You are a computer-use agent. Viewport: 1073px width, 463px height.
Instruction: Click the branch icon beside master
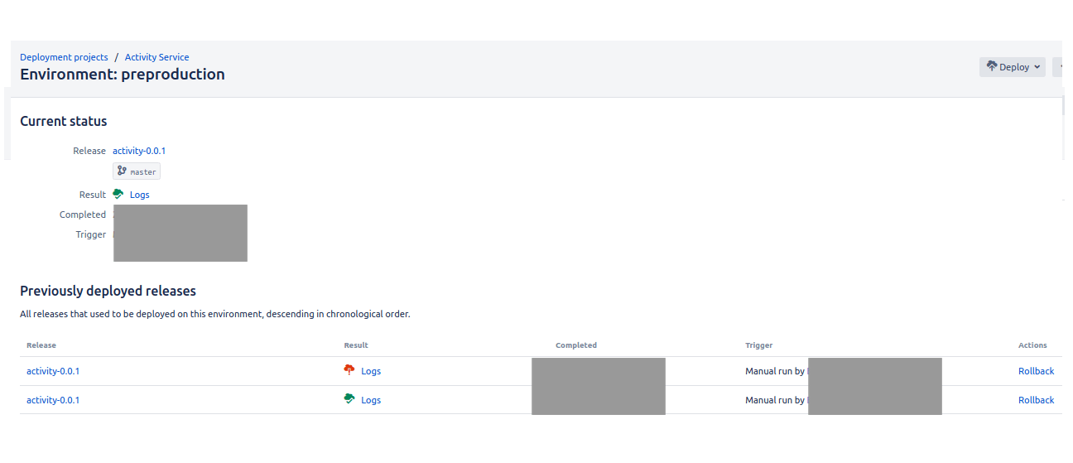(122, 171)
